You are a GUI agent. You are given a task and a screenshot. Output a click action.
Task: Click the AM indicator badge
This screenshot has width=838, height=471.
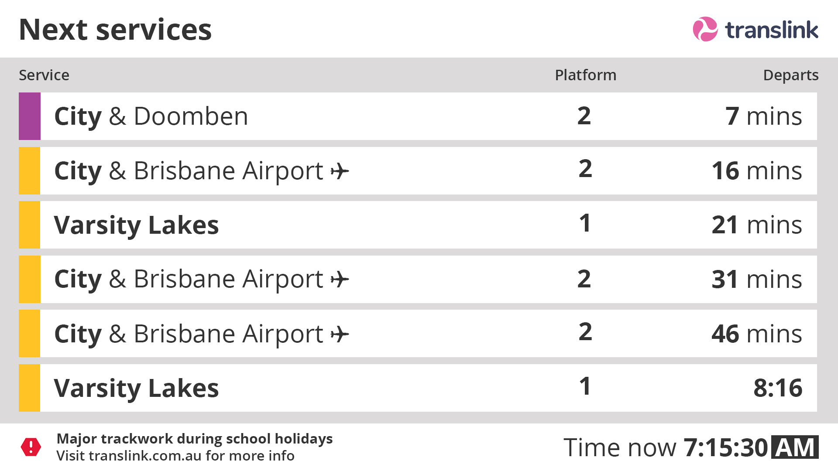[x=795, y=447]
